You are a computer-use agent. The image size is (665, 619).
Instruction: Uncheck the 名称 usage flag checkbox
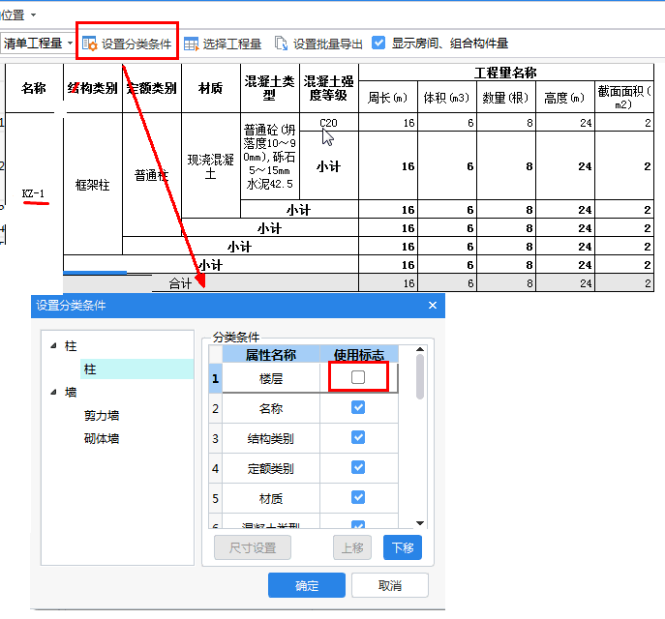coord(358,408)
